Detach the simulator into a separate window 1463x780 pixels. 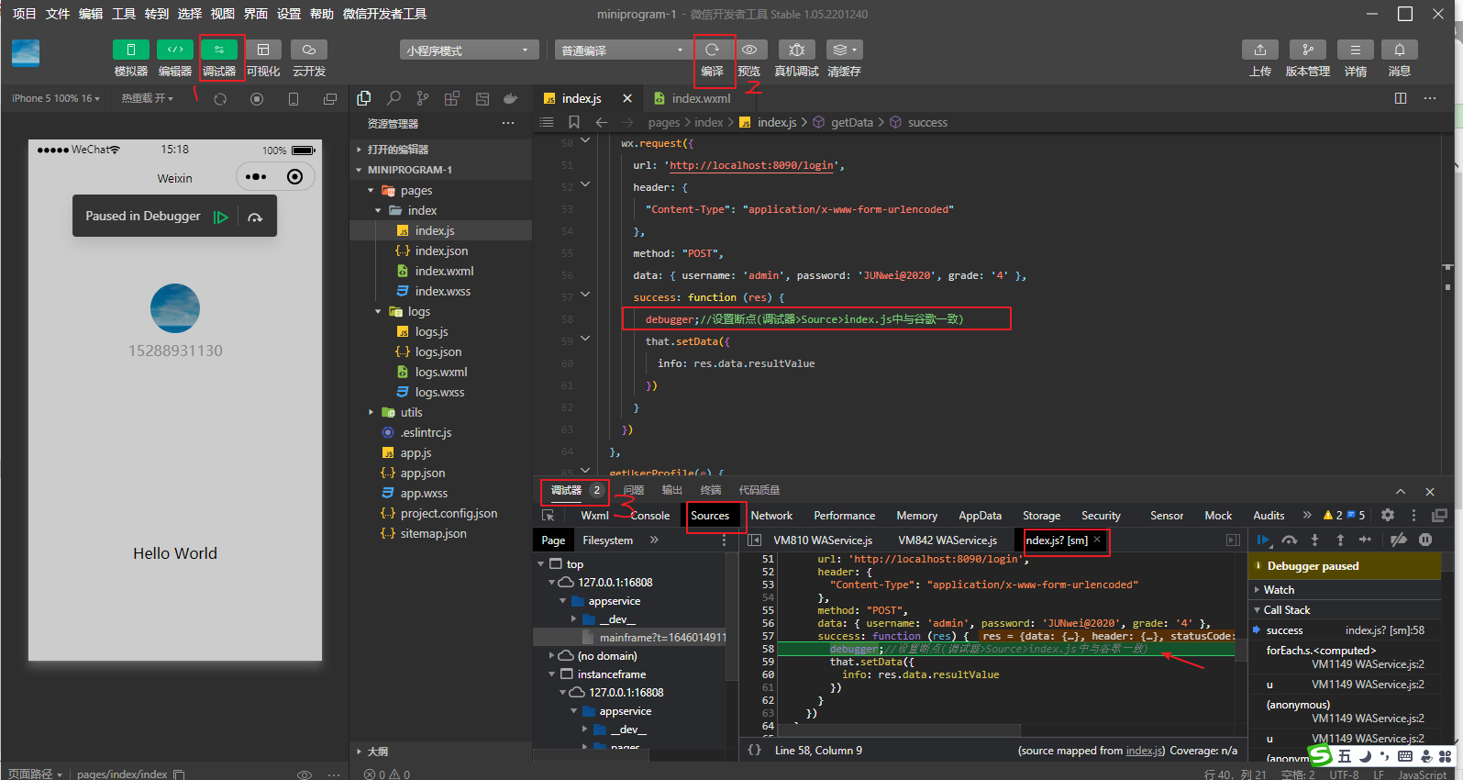330,99
